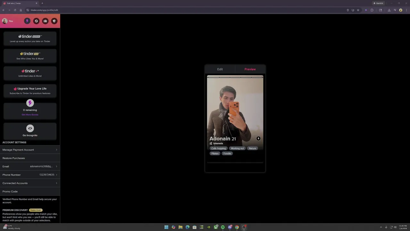View site information icon in address bar
This screenshot has height=231, width=410.
click(x=28, y=10)
